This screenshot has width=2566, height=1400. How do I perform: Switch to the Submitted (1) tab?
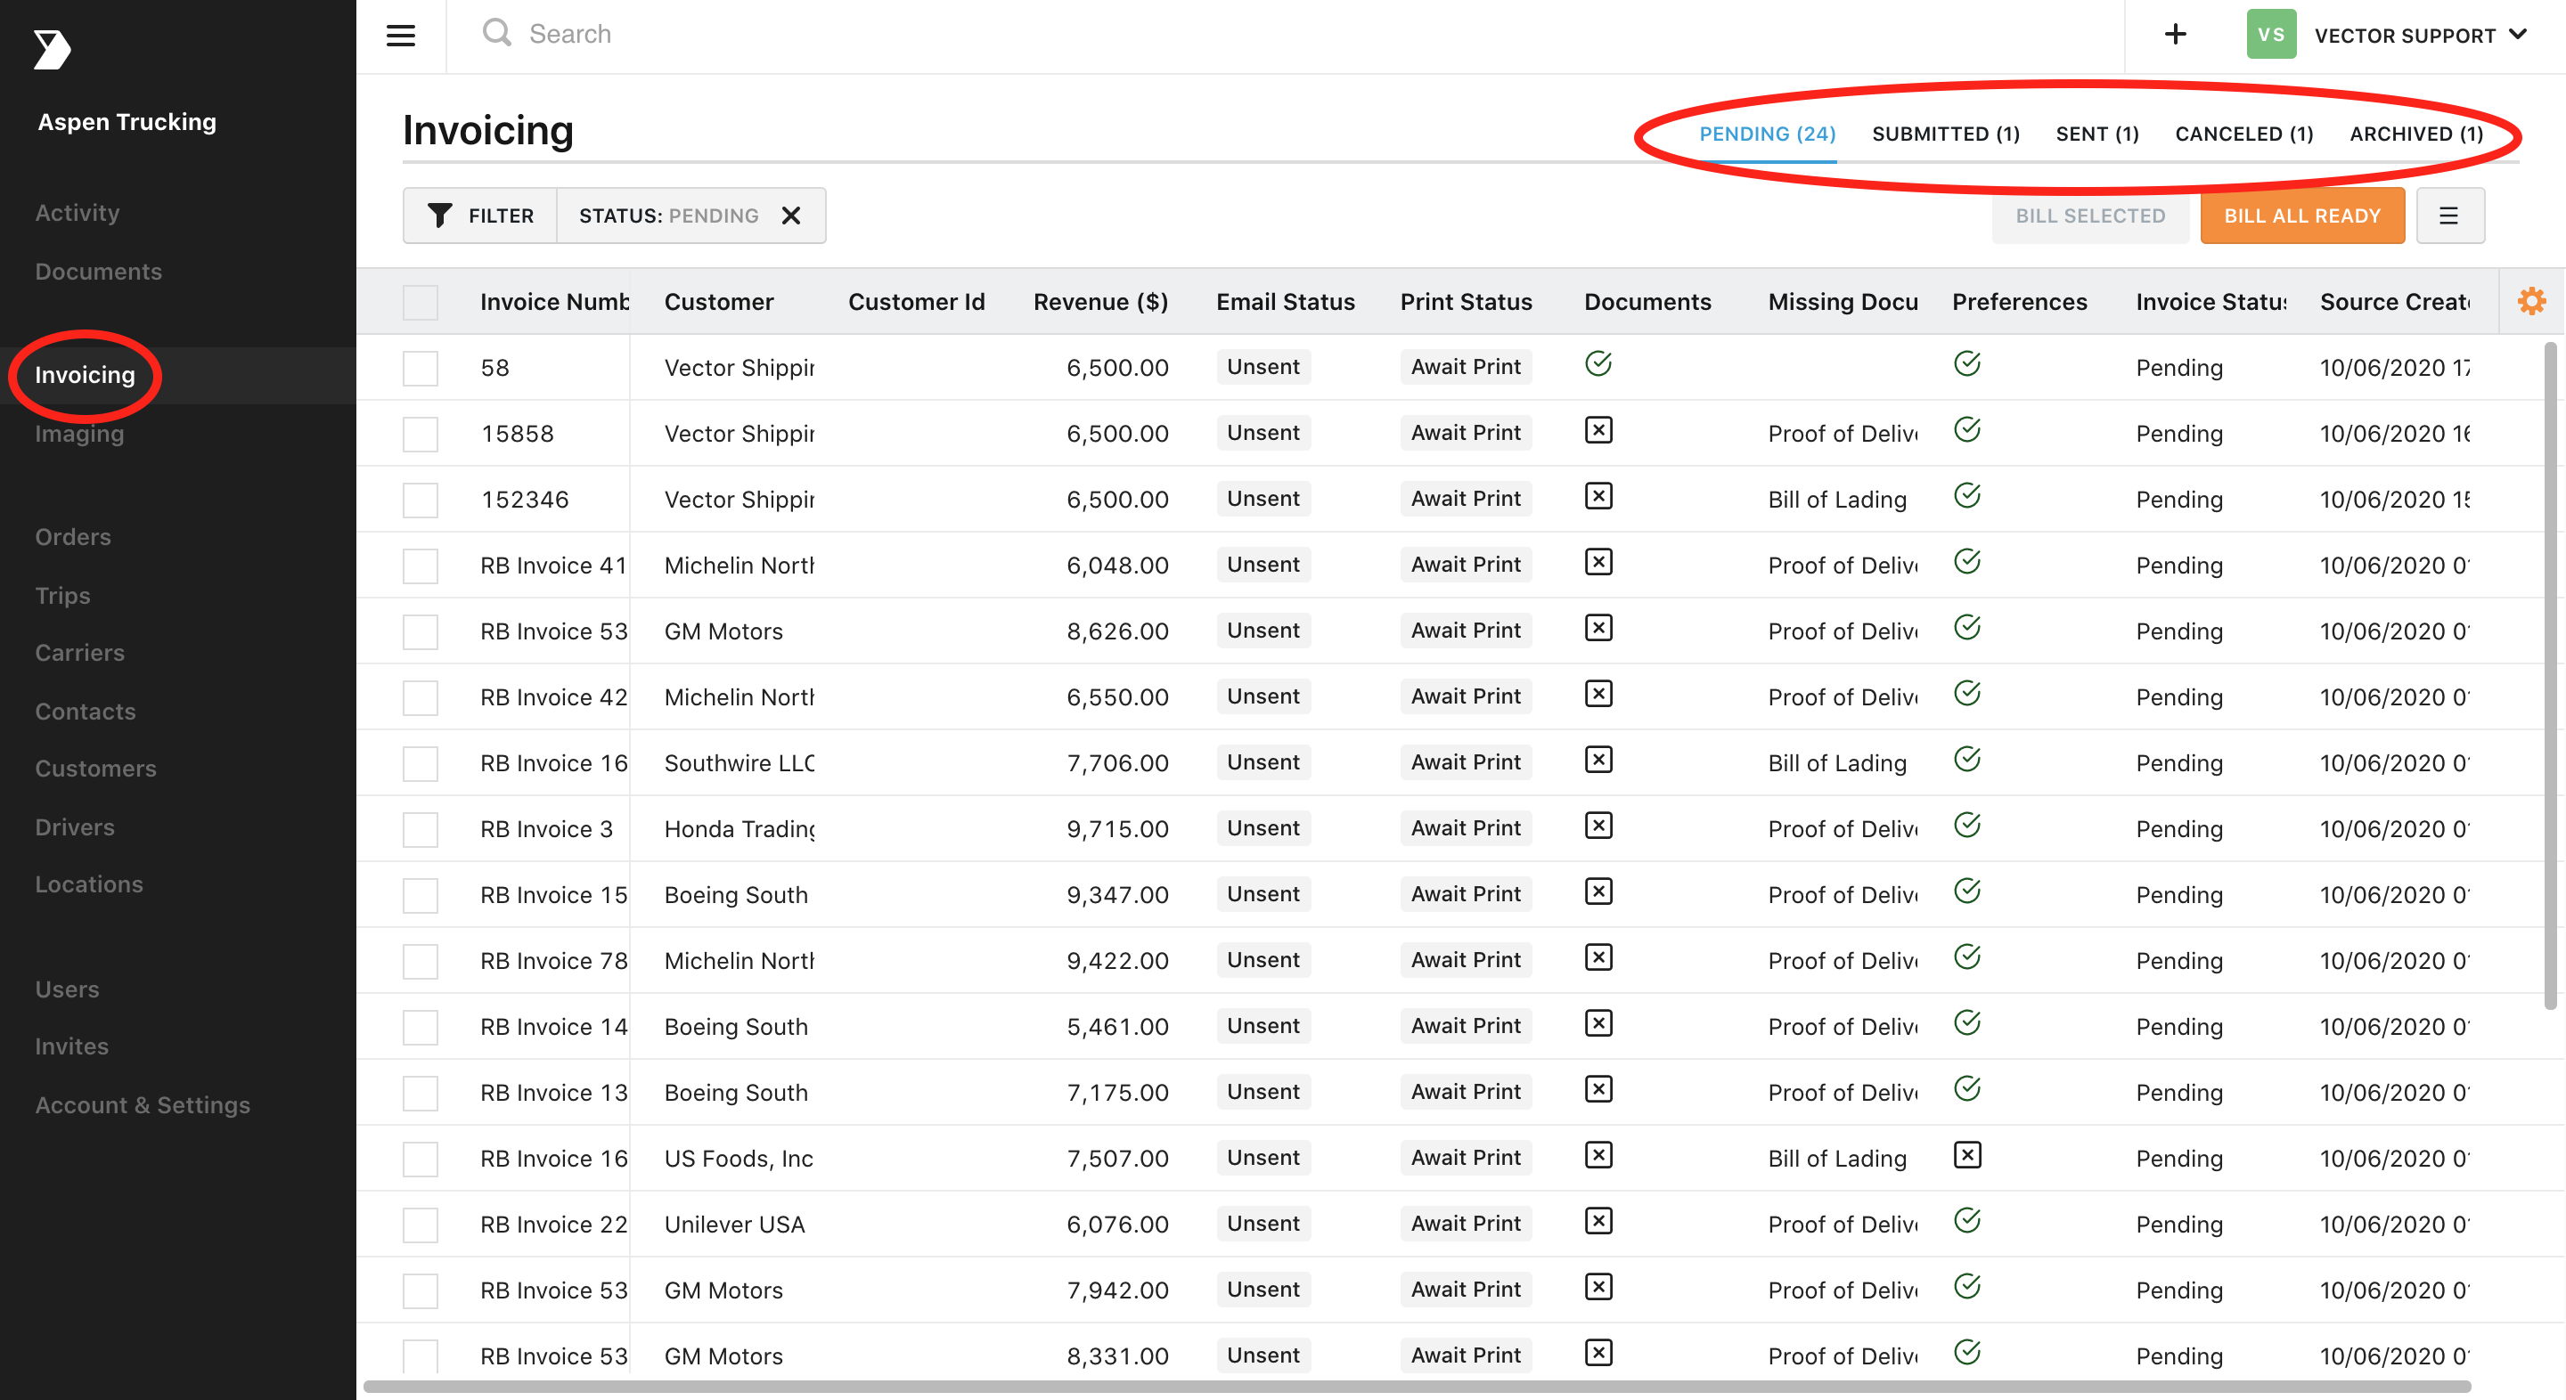point(1945,134)
